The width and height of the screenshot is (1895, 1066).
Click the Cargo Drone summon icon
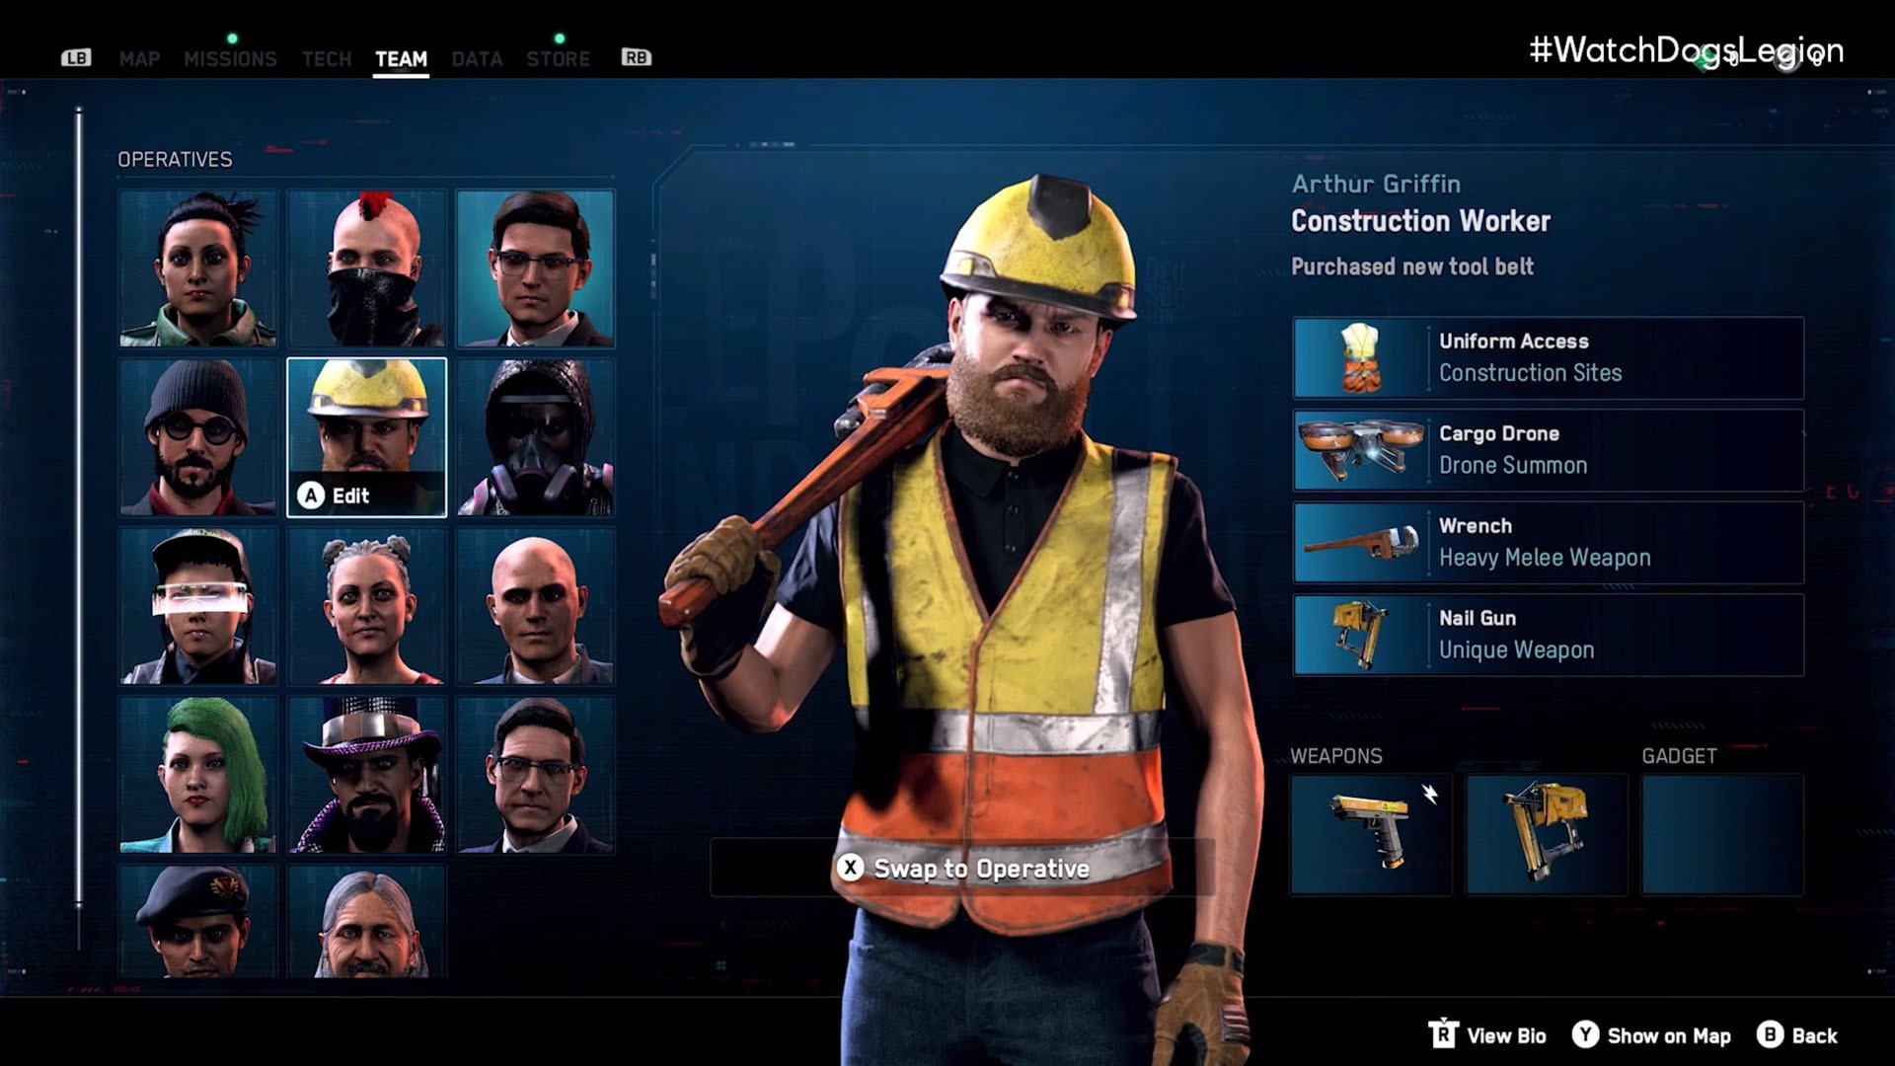pyautogui.click(x=1363, y=450)
